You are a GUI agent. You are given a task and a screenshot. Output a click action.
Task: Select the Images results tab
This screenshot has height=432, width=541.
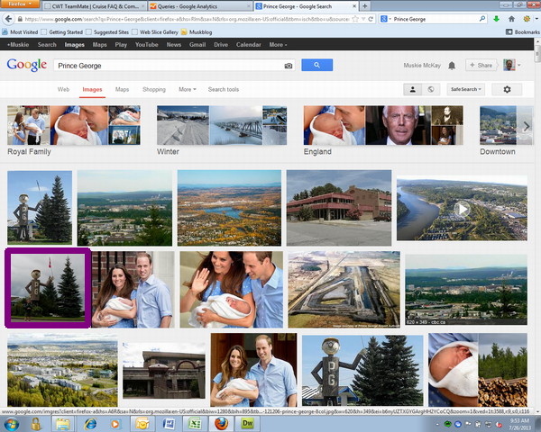[92, 89]
